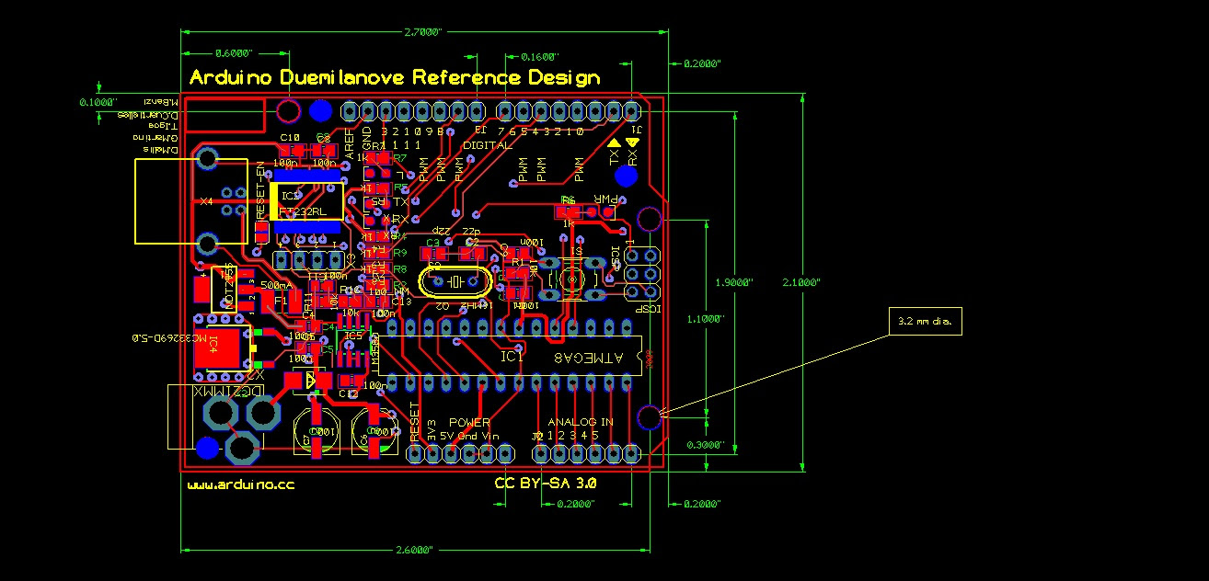Click the R6 resistor designator
The width and height of the screenshot is (1209, 581).
pyautogui.click(x=569, y=199)
